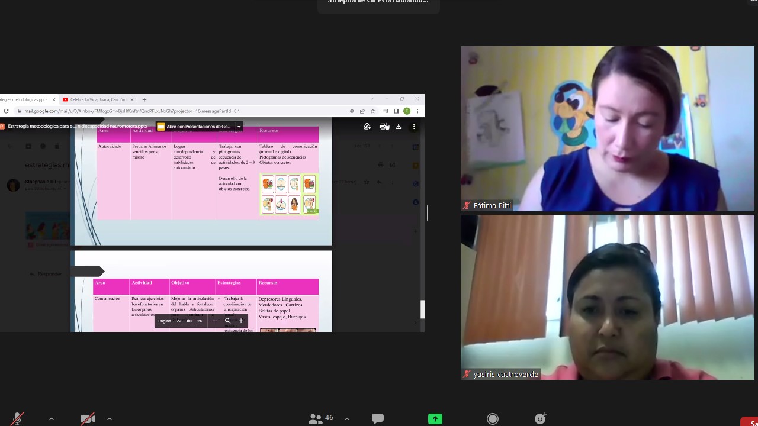Viewport: 758px width, 426px height.
Task: Click the preview's vertical scrollbar thumb
Action: click(x=423, y=309)
